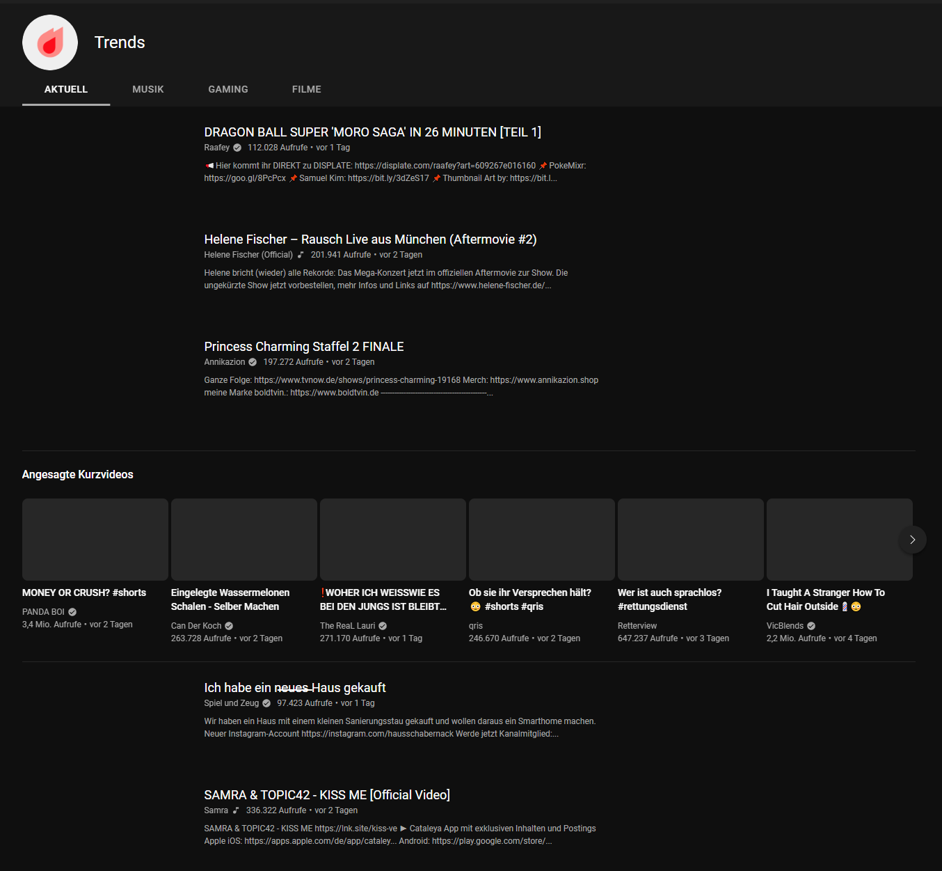Click I Taught A Stranger How To Cut Hair title

tap(826, 599)
